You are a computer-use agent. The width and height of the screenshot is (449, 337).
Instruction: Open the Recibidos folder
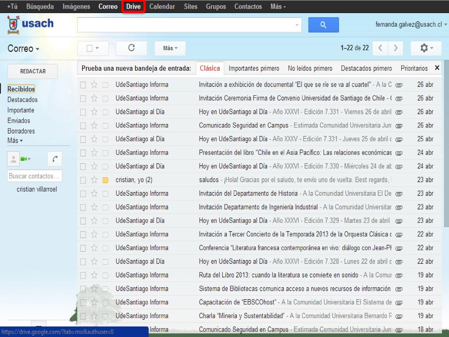(21, 89)
